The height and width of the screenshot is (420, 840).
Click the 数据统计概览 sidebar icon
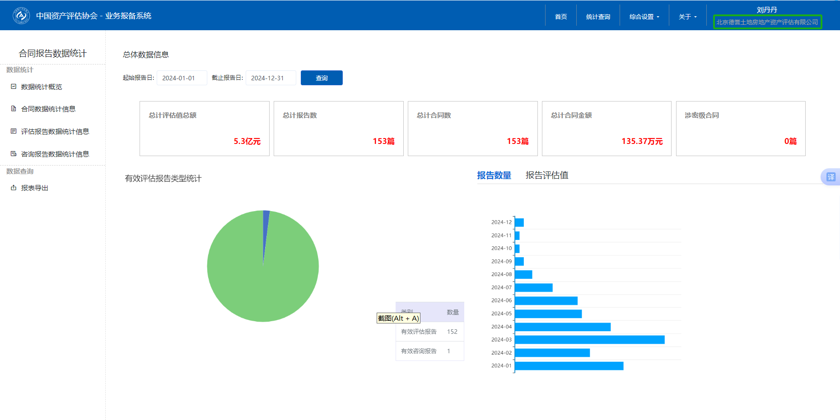point(14,87)
